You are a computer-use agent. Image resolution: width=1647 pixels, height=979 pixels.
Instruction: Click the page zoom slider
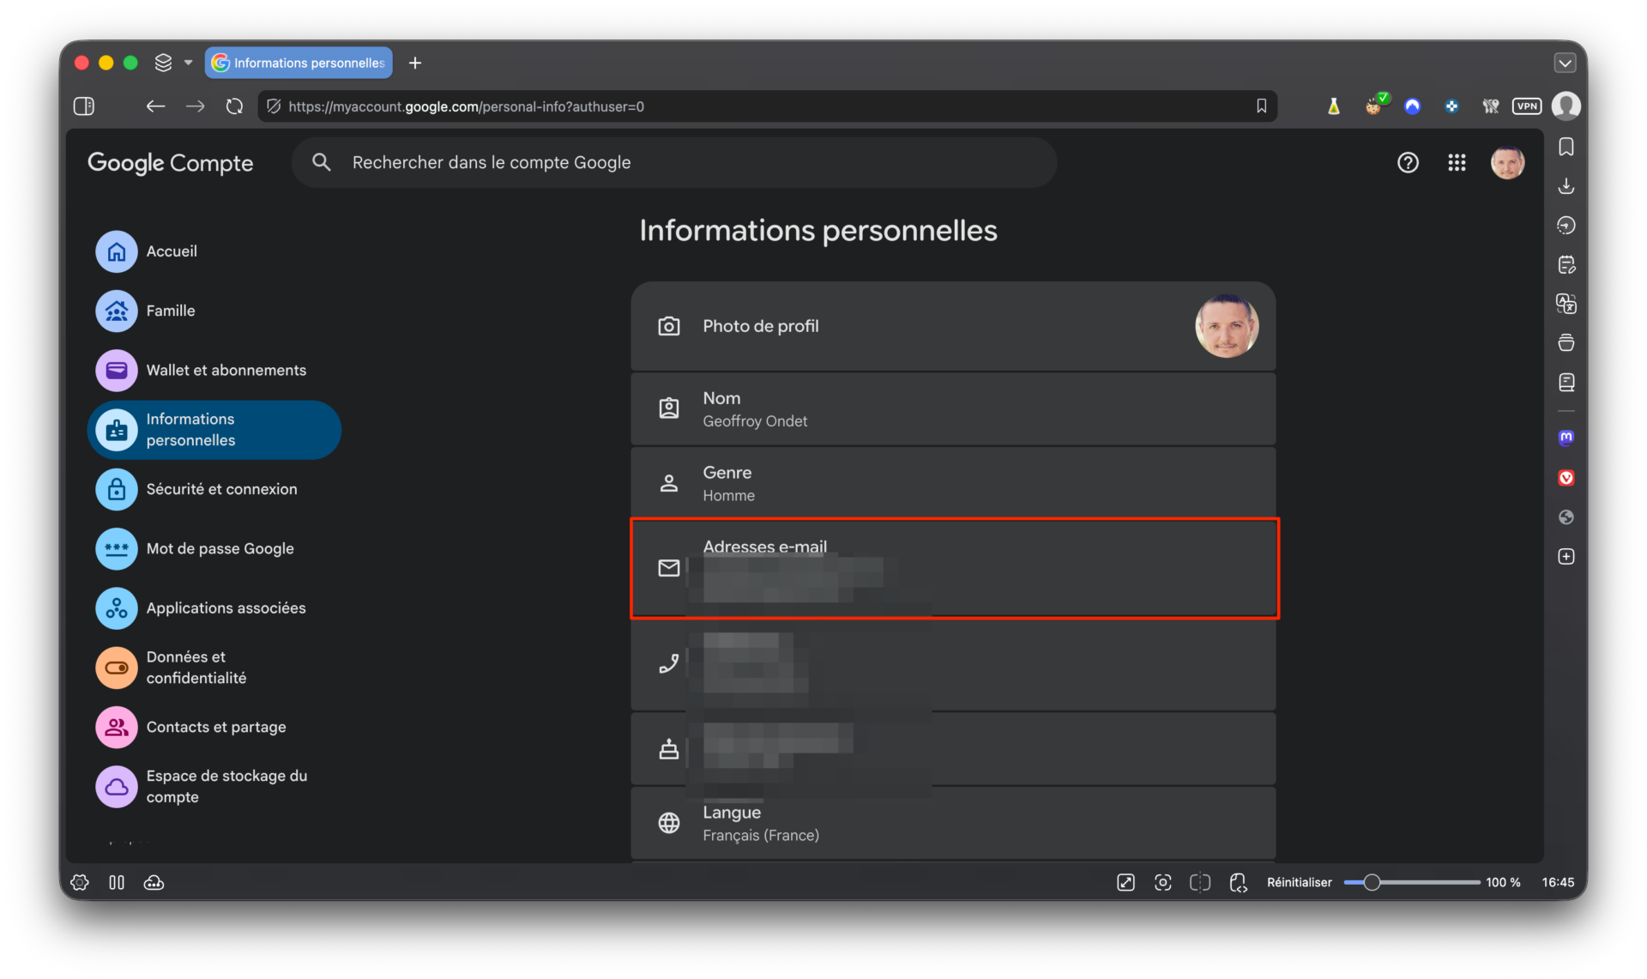coord(1412,882)
